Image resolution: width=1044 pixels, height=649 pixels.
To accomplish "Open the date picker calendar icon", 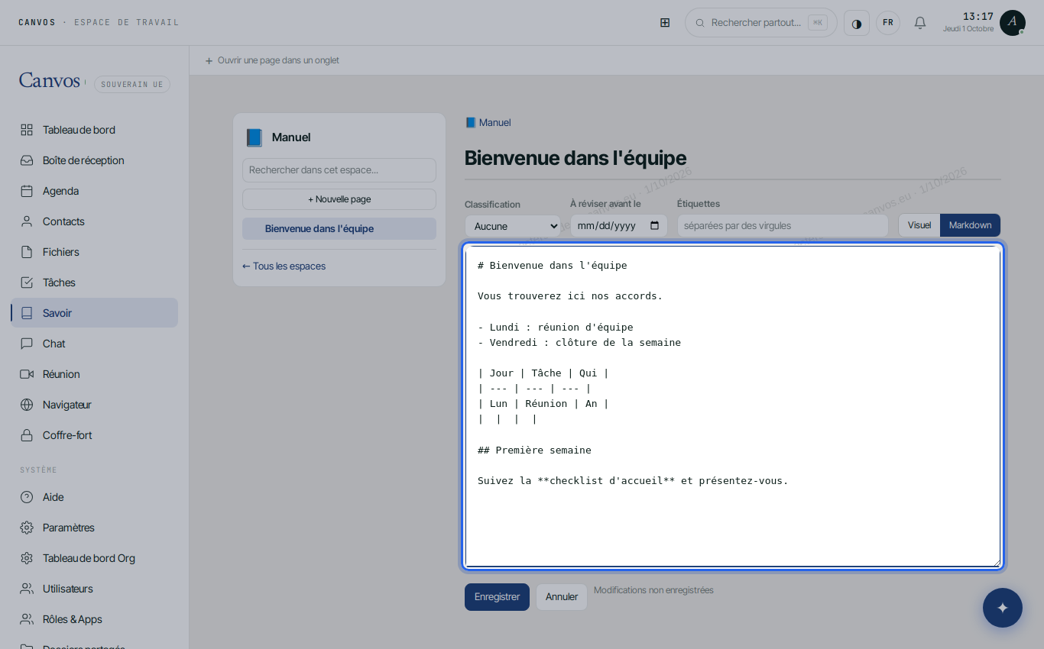I will [x=655, y=226].
